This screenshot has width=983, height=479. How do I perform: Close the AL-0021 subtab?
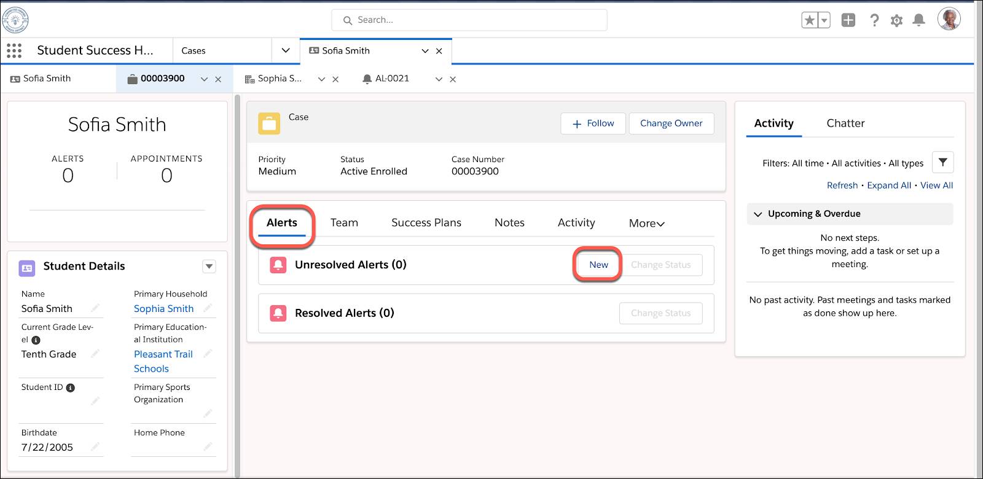tap(453, 79)
